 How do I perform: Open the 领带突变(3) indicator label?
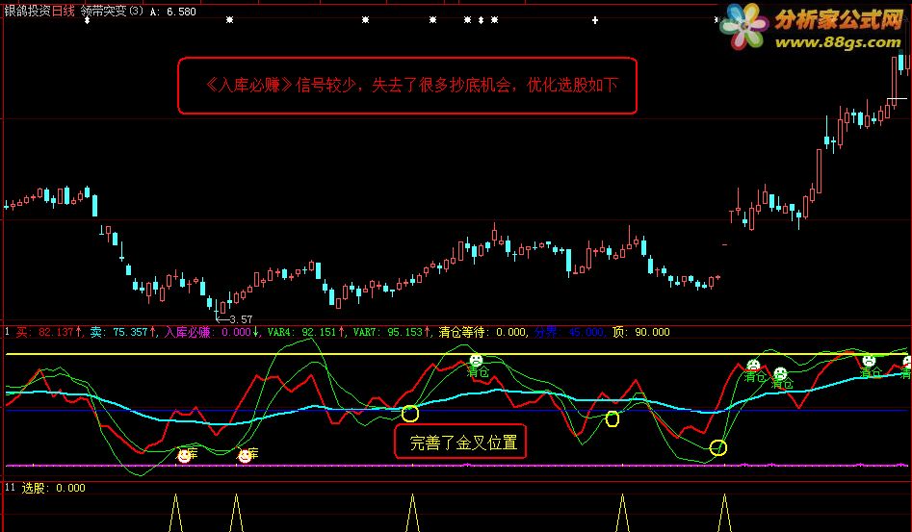(113, 11)
